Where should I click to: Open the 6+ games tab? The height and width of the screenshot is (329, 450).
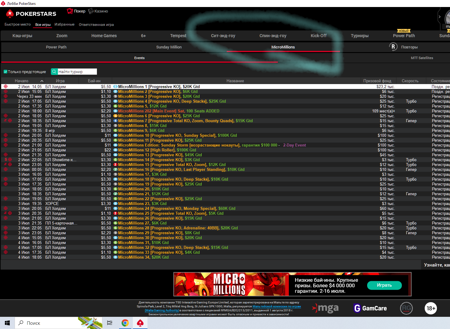point(143,36)
